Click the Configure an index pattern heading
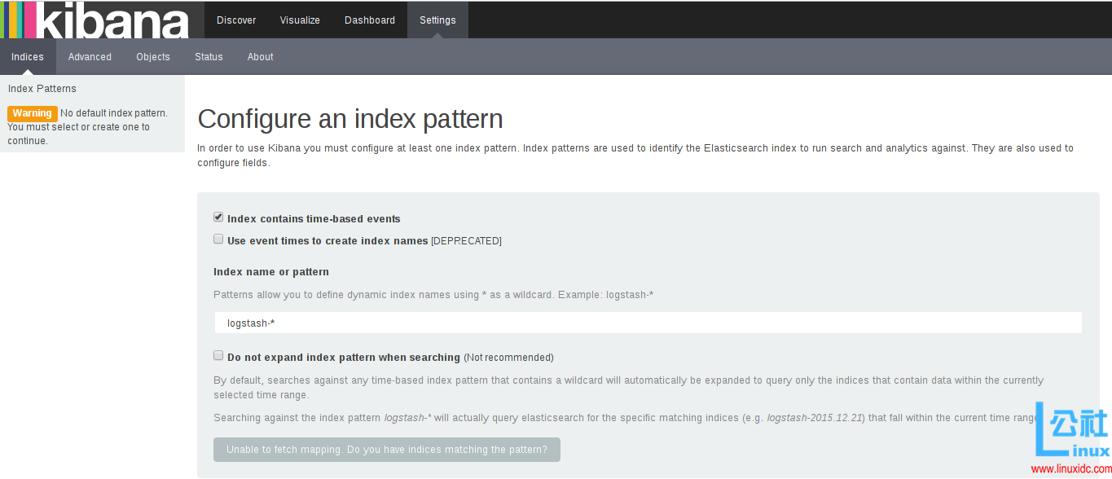Viewport: 1112px width, 479px height. tap(350, 120)
